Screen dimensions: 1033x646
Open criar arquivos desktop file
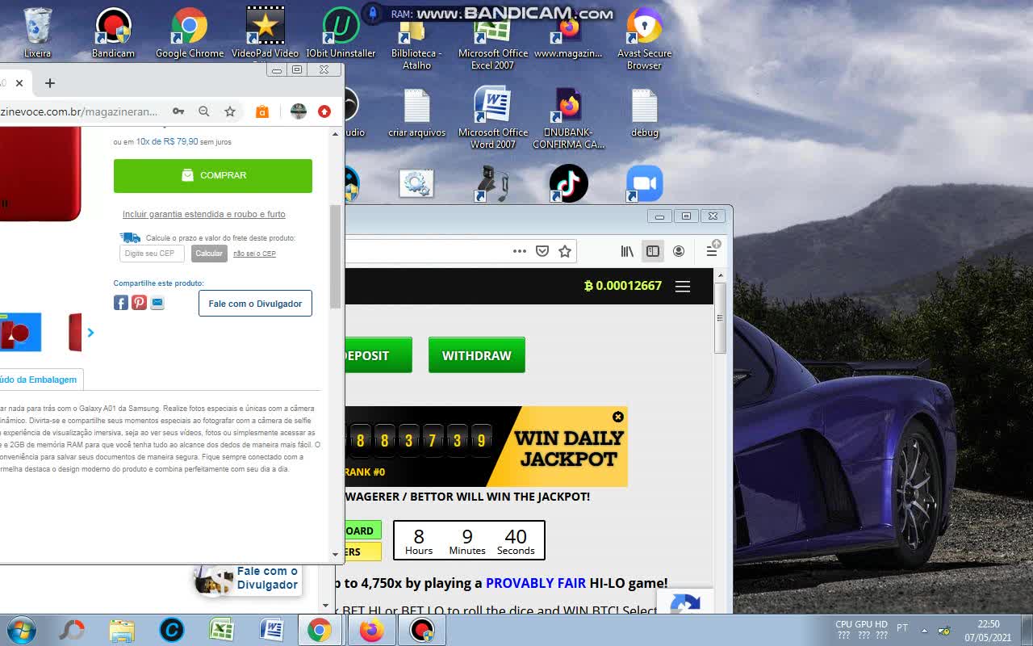[416, 113]
